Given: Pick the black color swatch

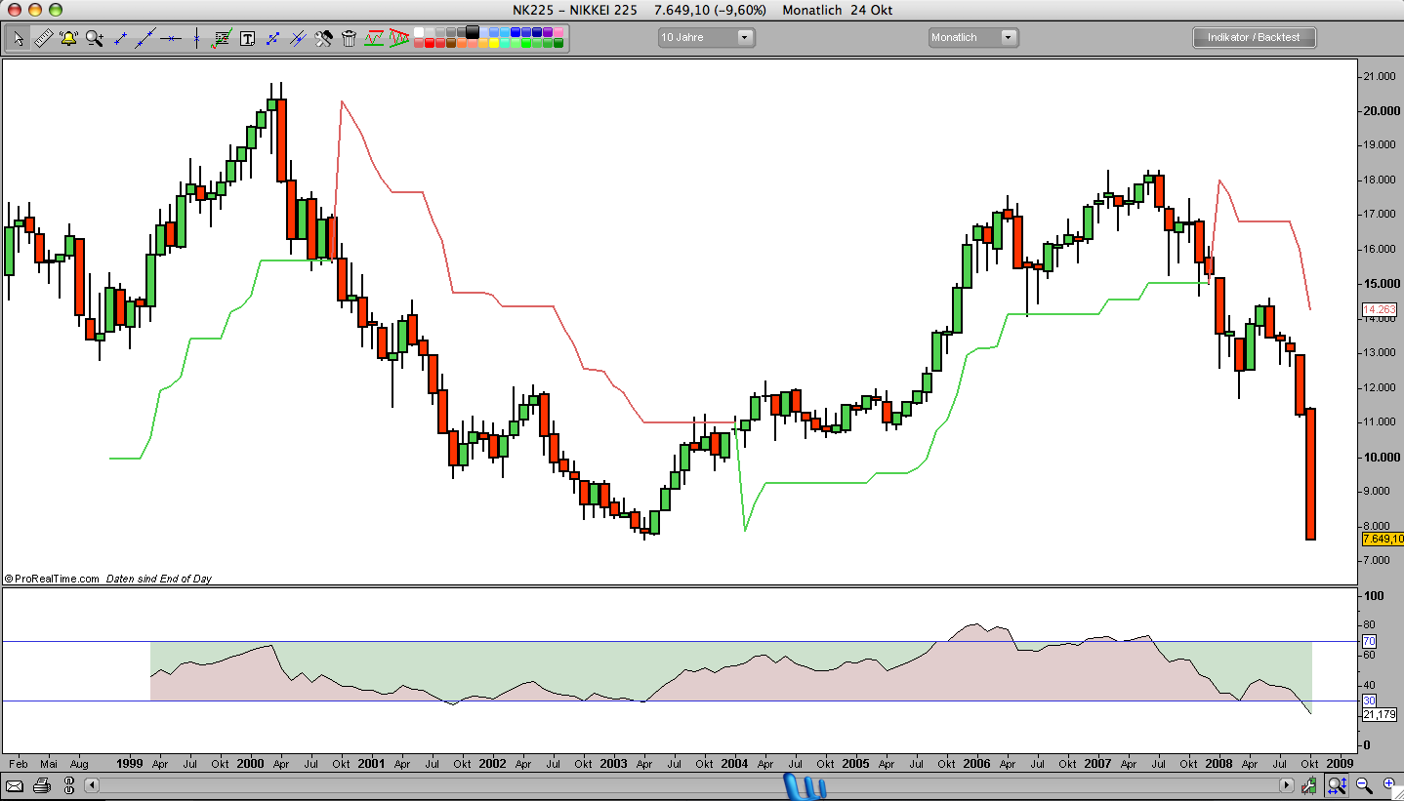Looking at the screenshot, I should [x=474, y=32].
